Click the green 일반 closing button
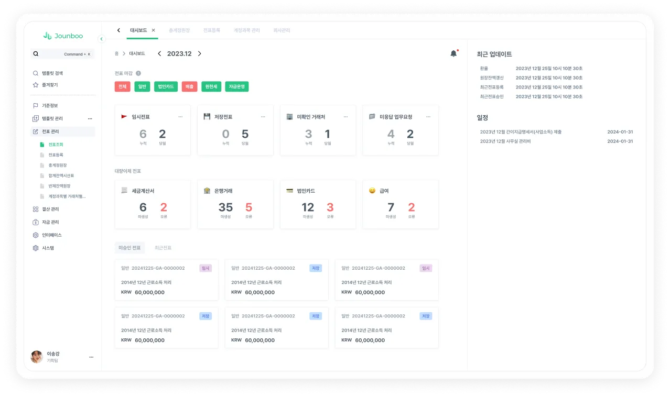The width and height of the screenshot is (670, 397). (x=142, y=87)
